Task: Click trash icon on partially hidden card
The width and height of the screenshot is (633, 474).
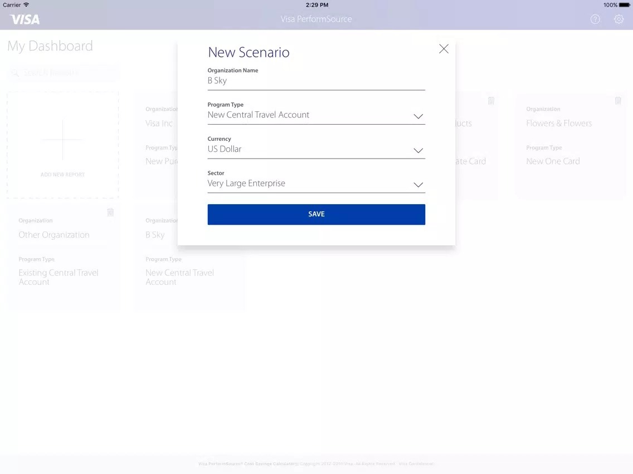Action: point(491,100)
